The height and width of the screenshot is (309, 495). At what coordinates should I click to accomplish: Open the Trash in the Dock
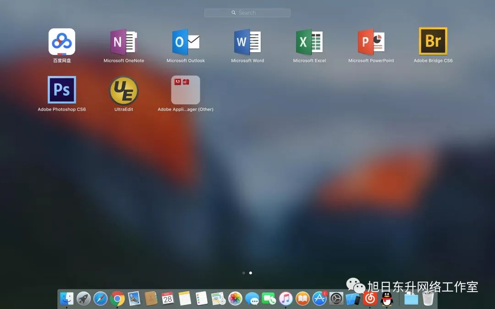point(428,298)
